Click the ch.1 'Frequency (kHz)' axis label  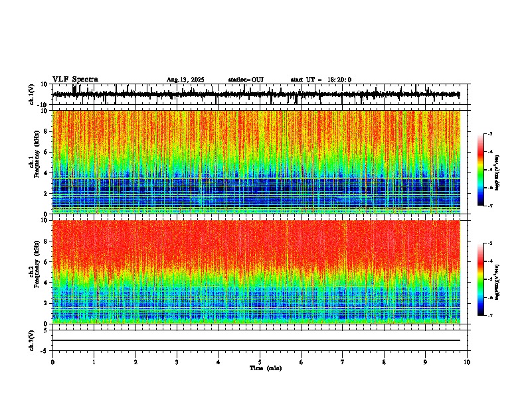point(37,154)
